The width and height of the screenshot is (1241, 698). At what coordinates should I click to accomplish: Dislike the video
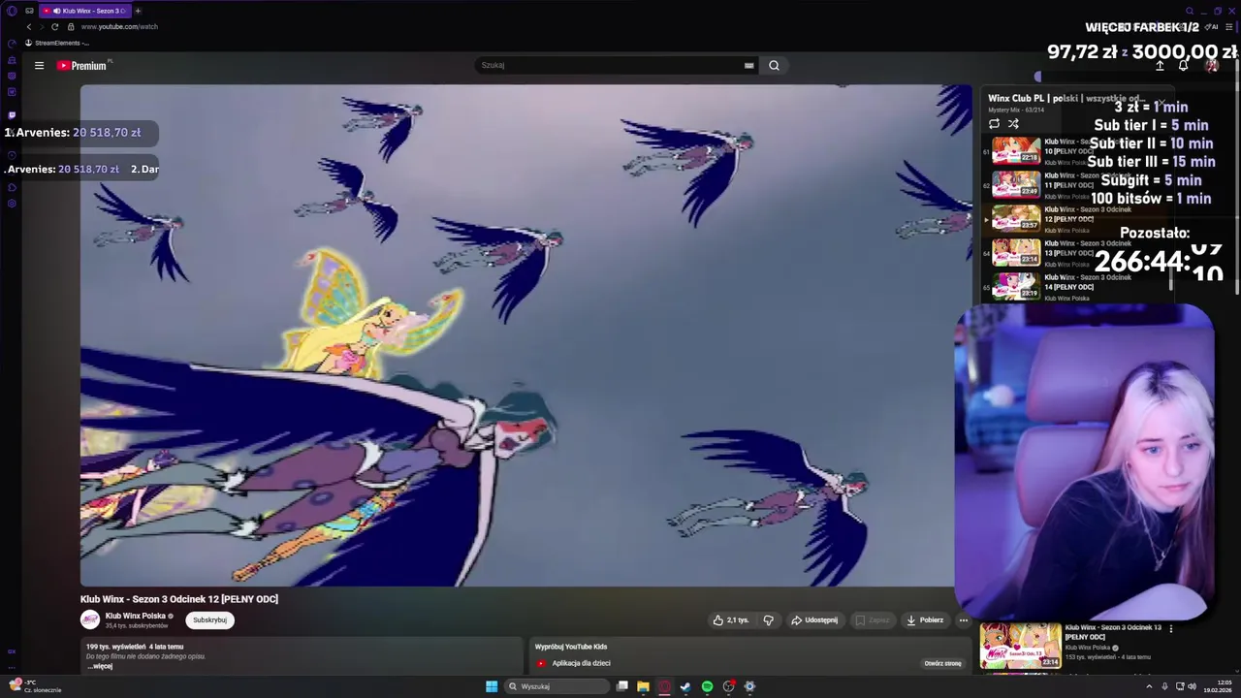coord(768,619)
